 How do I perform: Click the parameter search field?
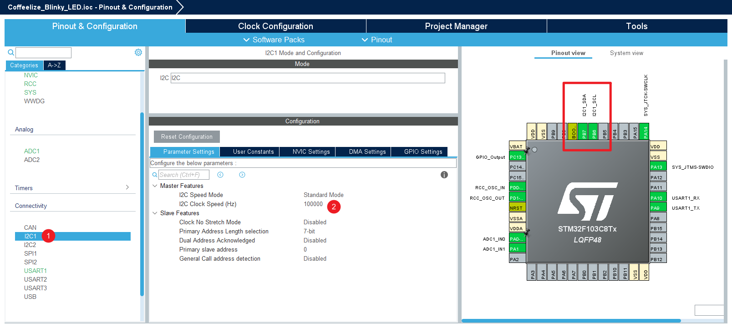pyautogui.click(x=183, y=175)
